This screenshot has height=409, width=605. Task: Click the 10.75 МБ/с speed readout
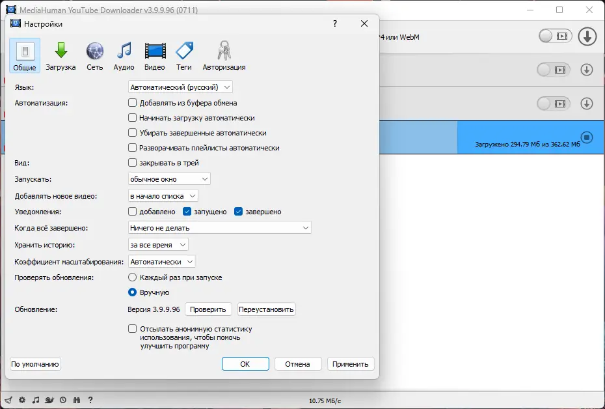click(x=325, y=401)
